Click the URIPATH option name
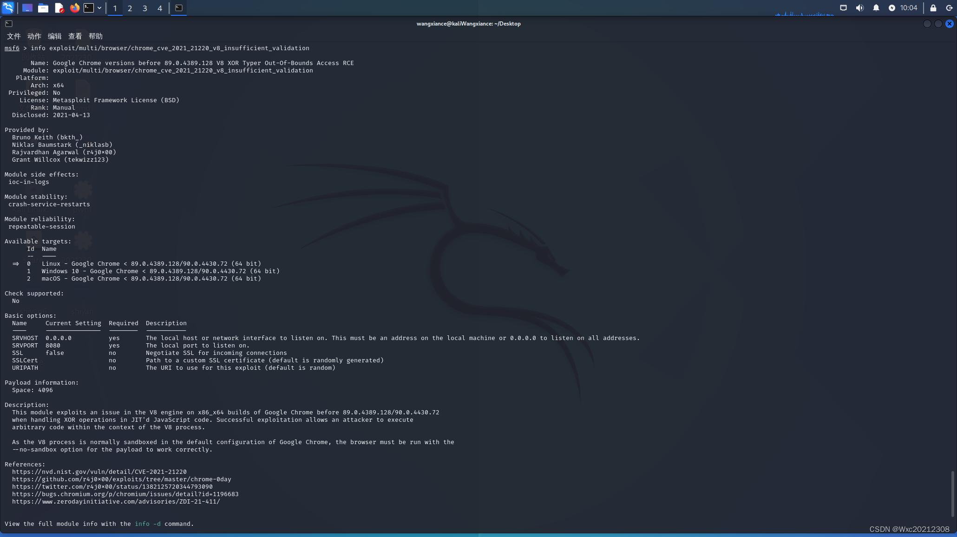This screenshot has height=537, width=957. coord(25,368)
